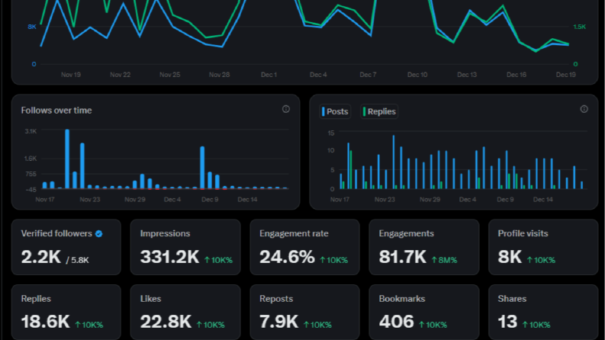The width and height of the screenshot is (605, 340).
Task: Click the '/ 5.8K' total beside Verified followers
Action: (77, 260)
